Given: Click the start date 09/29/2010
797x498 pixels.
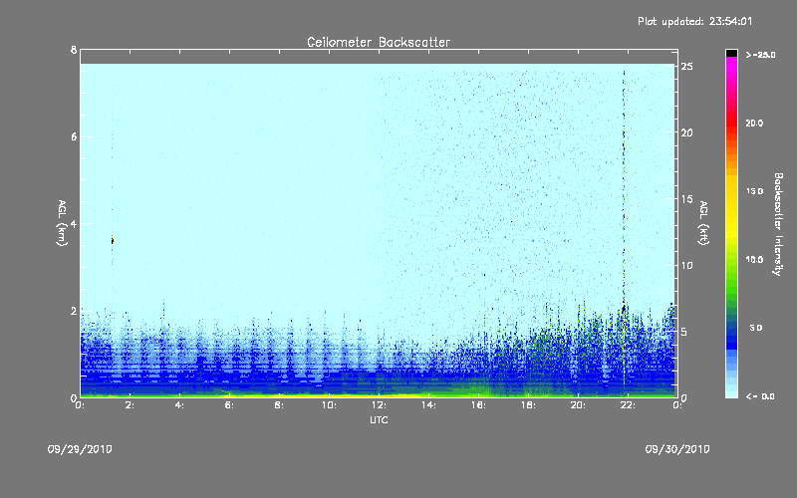Looking at the screenshot, I should pyautogui.click(x=80, y=449).
